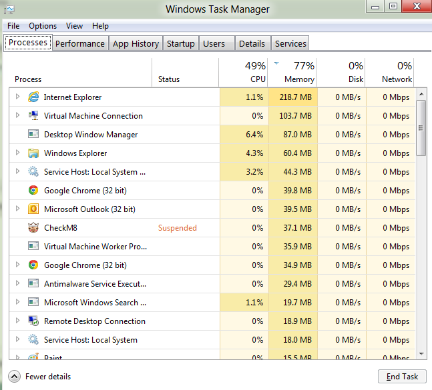Click the Microsoft Outlook icon

[x=33, y=209]
